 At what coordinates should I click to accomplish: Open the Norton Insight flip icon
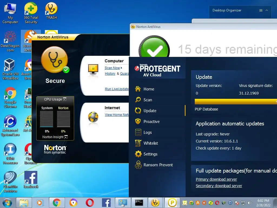pyautogui.click(x=66, y=137)
